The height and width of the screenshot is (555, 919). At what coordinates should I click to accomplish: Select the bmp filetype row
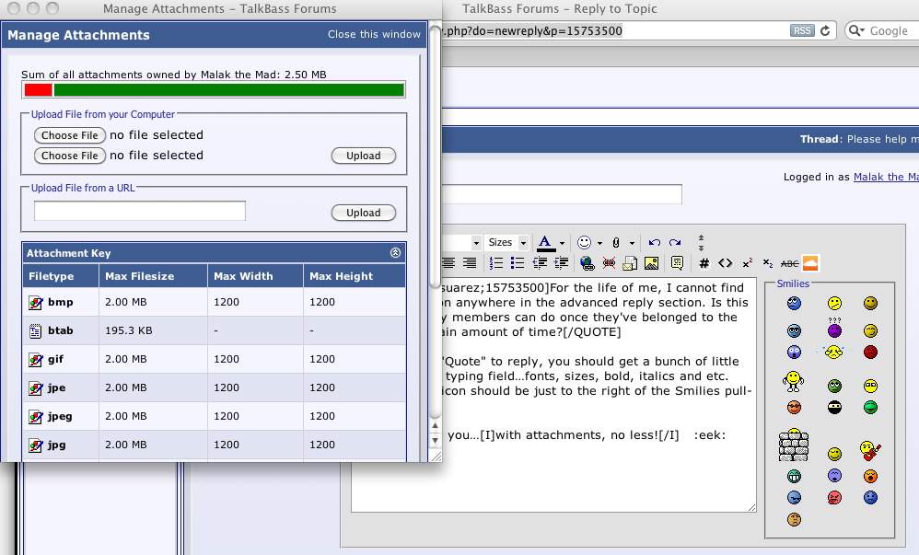(214, 302)
